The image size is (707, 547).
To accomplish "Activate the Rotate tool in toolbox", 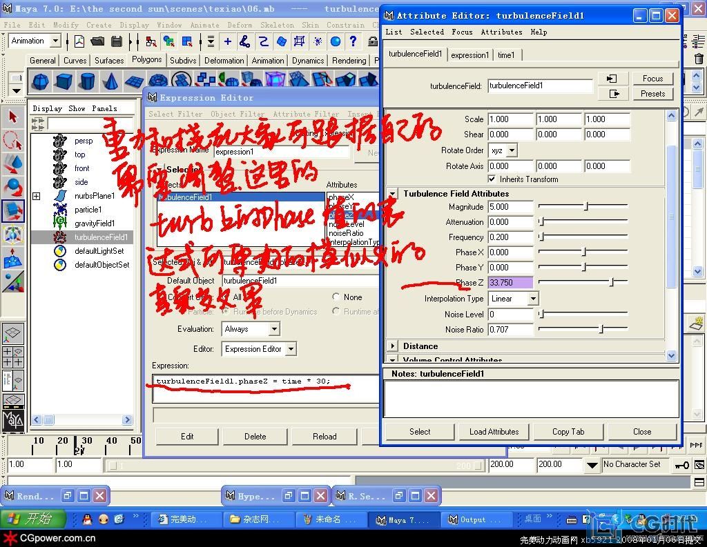I will click(x=12, y=188).
